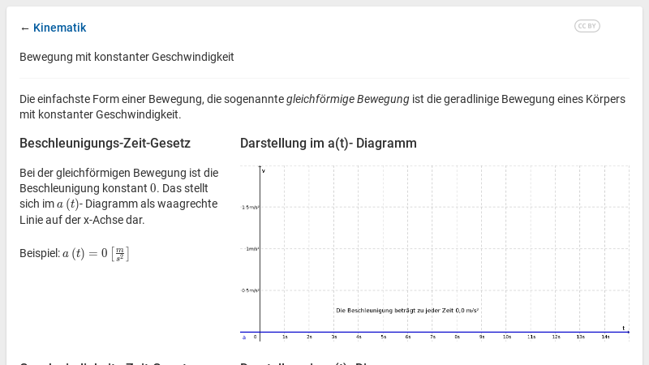
Task: Click the word 'Beispiel:'
Action: pyautogui.click(x=40, y=253)
